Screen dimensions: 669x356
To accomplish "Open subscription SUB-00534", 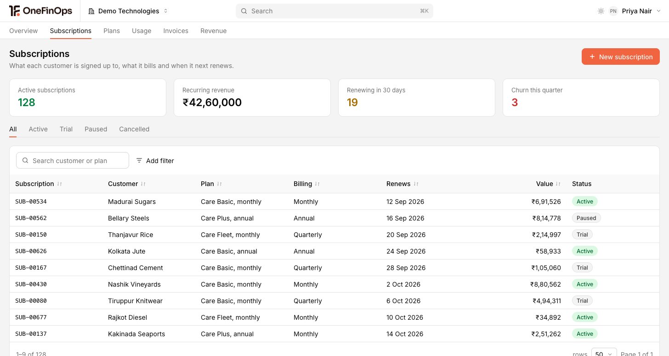I will coord(31,202).
